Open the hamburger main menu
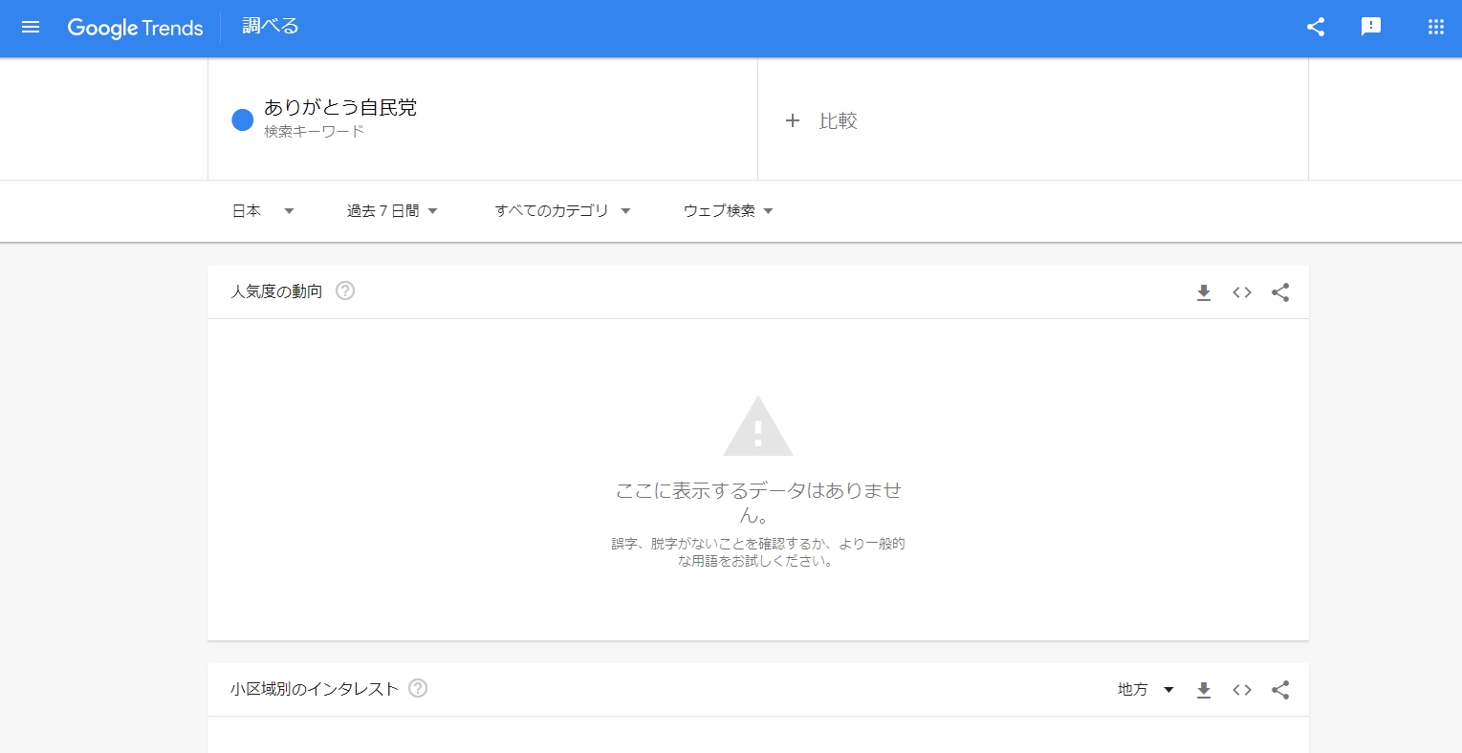 tap(31, 27)
